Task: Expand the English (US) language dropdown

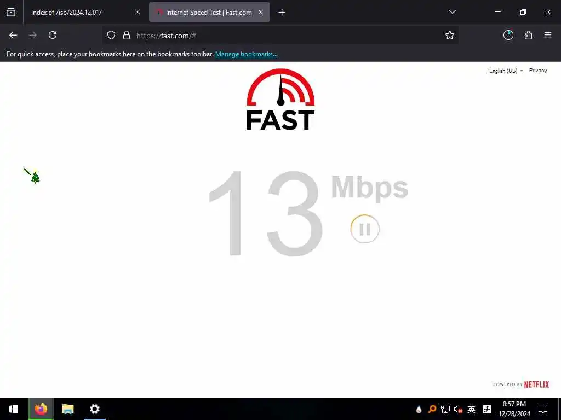Action: [x=506, y=71]
